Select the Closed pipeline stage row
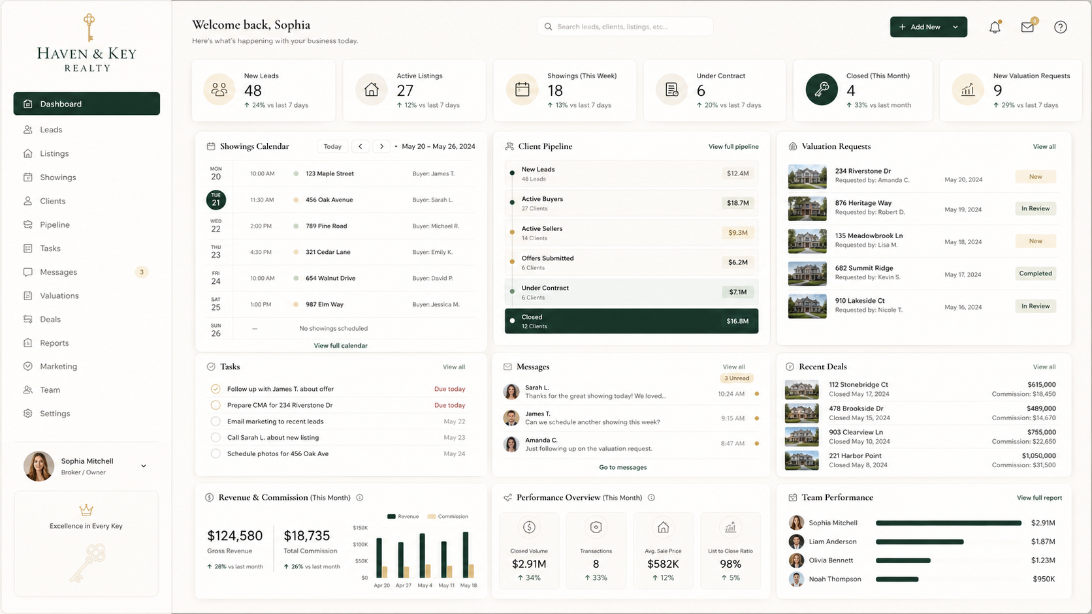 pyautogui.click(x=632, y=321)
